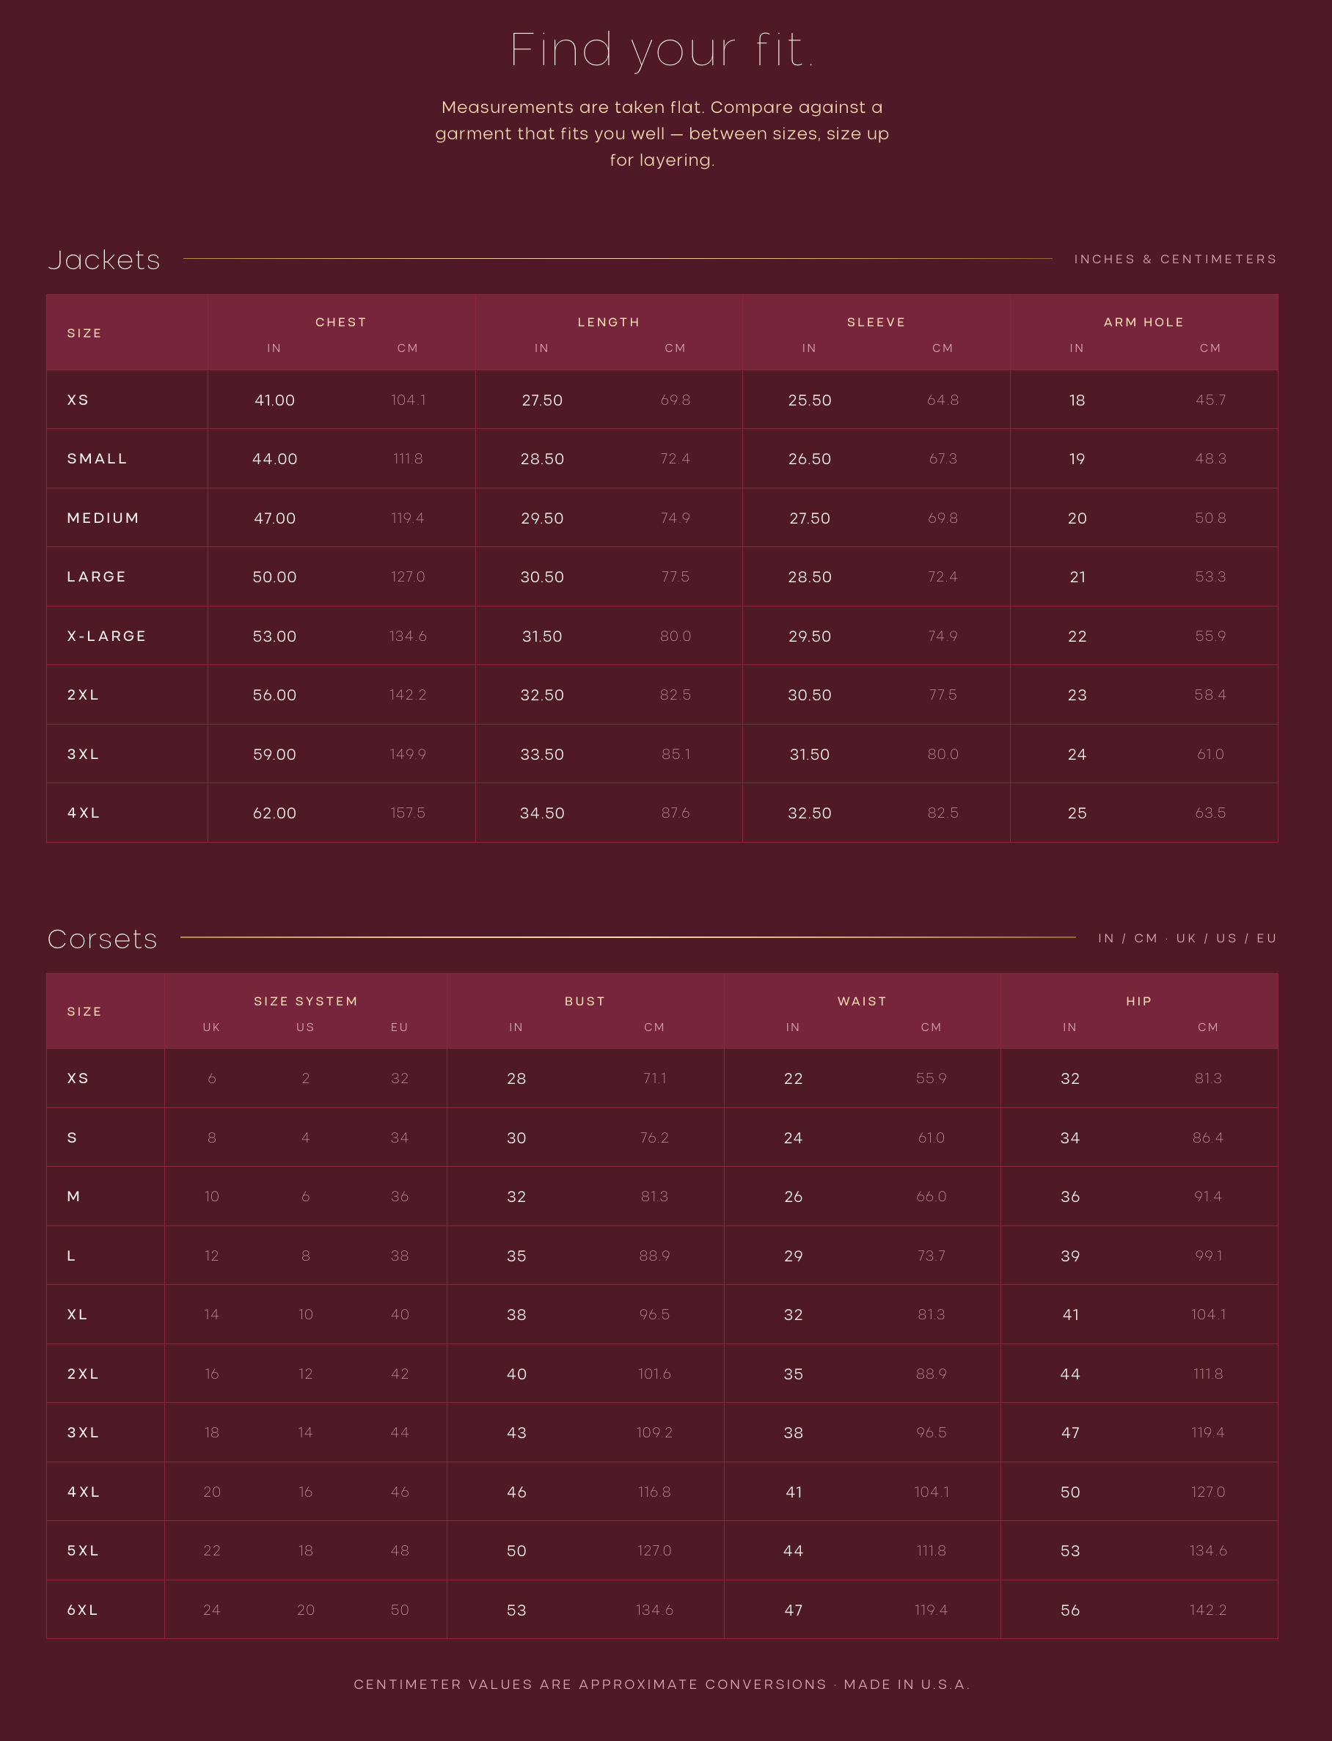Click the corsets 'HIP' column header

point(1138,1001)
